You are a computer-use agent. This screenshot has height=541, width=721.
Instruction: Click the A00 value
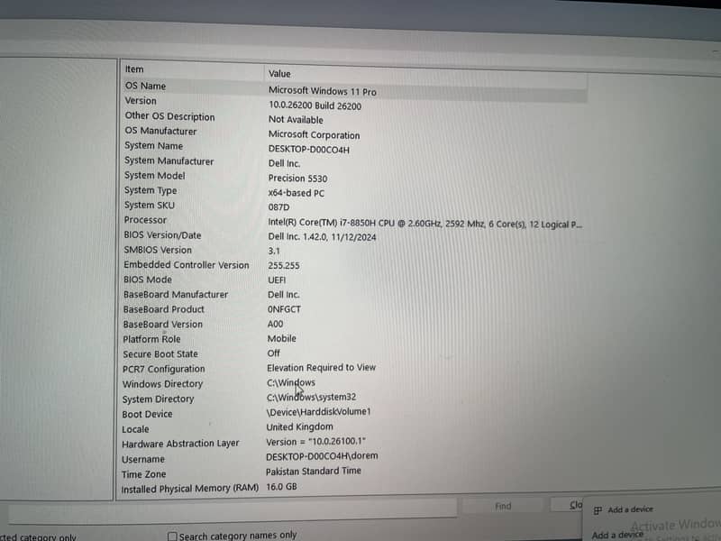pos(276,324)
